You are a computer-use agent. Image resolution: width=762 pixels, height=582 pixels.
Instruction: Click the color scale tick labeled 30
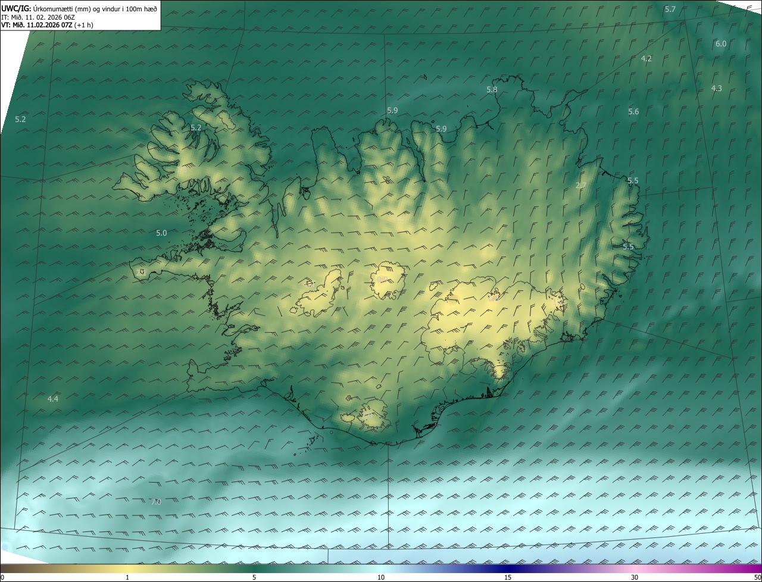coord(635,577)
